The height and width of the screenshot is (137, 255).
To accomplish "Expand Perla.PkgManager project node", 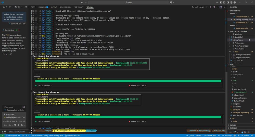I will coord(230,46).
